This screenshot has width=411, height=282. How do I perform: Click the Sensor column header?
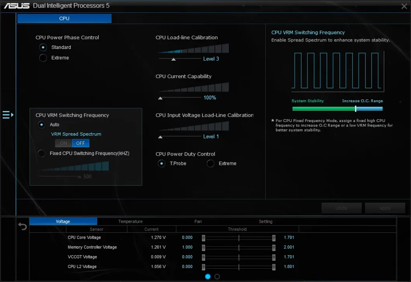(96, 229)
